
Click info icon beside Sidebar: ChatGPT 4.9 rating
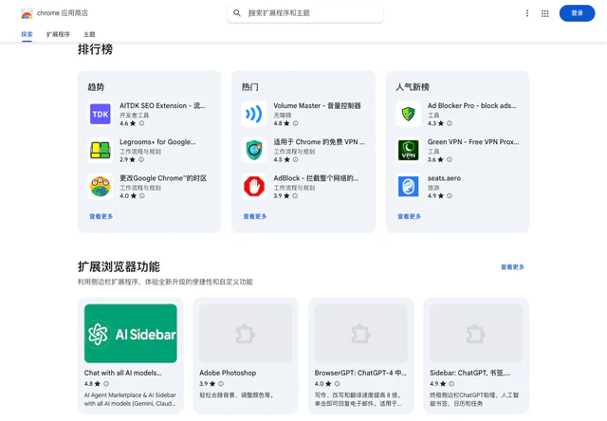point(451,384)
